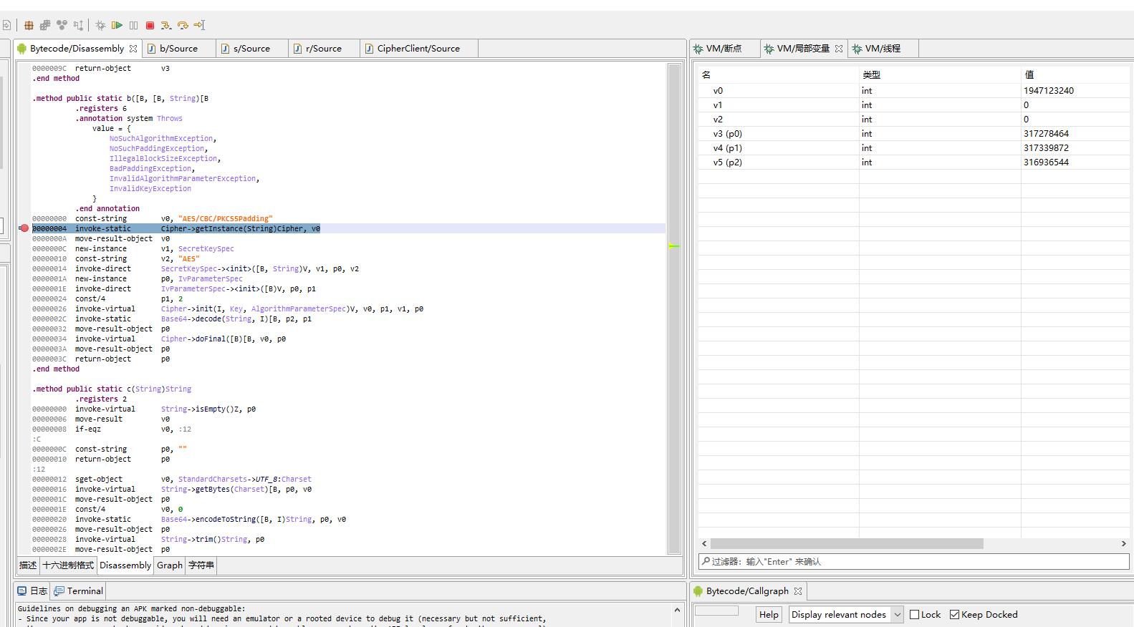Screen dimensions: 1134x627
Task: Select the v2 variable row
Action: click(x=914, y=120)
